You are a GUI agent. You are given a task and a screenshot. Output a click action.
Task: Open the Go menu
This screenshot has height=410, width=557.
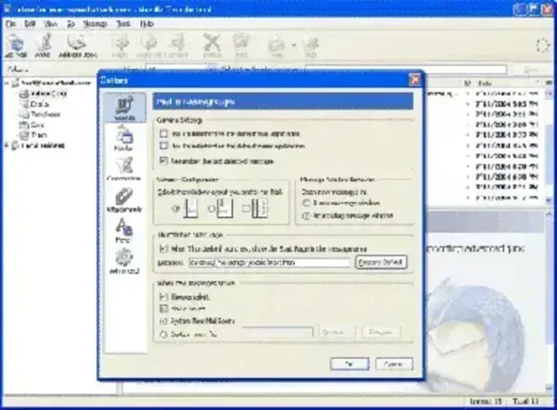click(71, 24)
